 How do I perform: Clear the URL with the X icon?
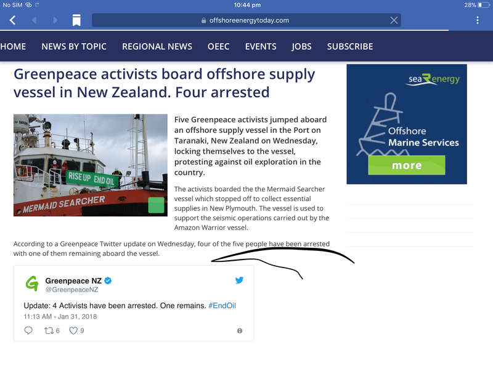pyautogui.click(x=394, y=20)
